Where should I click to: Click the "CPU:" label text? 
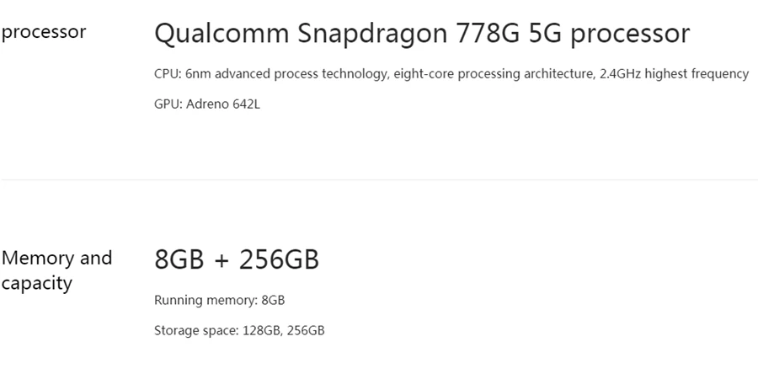[168, 74]
